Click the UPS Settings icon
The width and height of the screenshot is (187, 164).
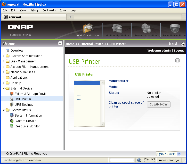[12, 104]
